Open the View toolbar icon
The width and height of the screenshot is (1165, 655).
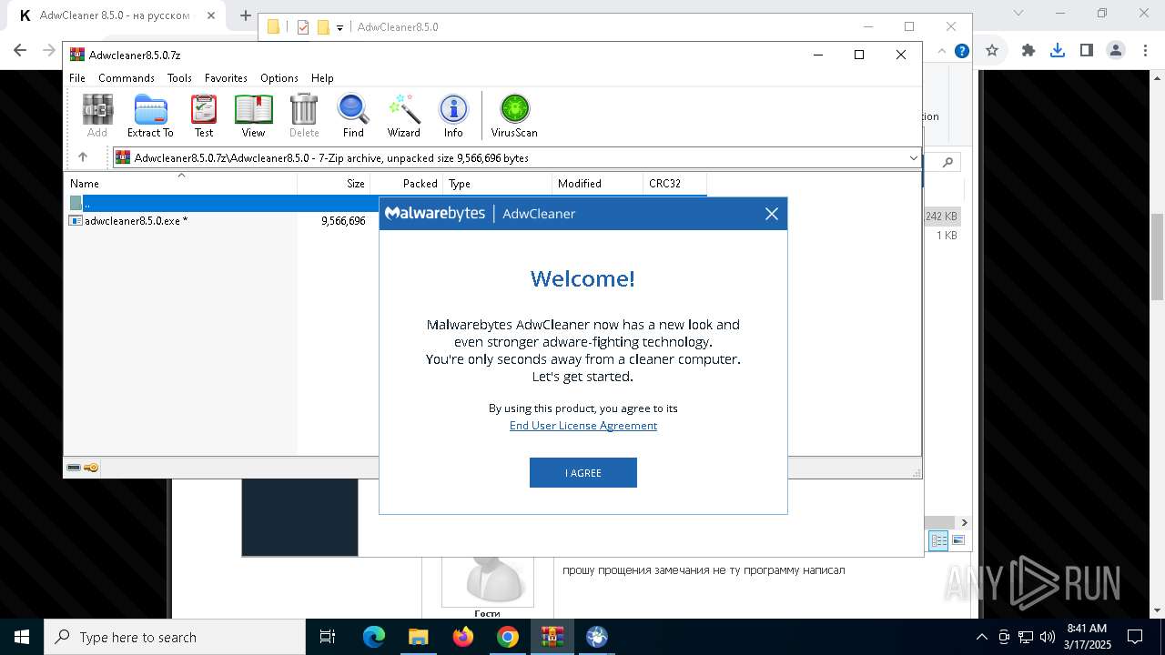(253, 116)
